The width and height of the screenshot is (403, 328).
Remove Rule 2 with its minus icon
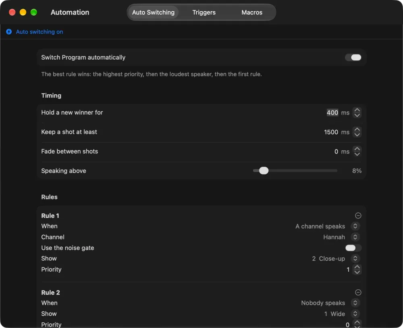point(358,292)
